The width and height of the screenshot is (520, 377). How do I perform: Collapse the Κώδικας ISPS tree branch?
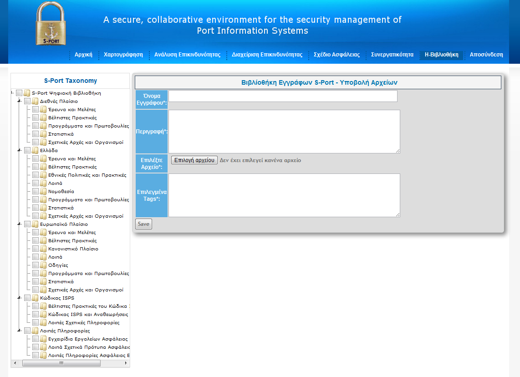(19, 298)
